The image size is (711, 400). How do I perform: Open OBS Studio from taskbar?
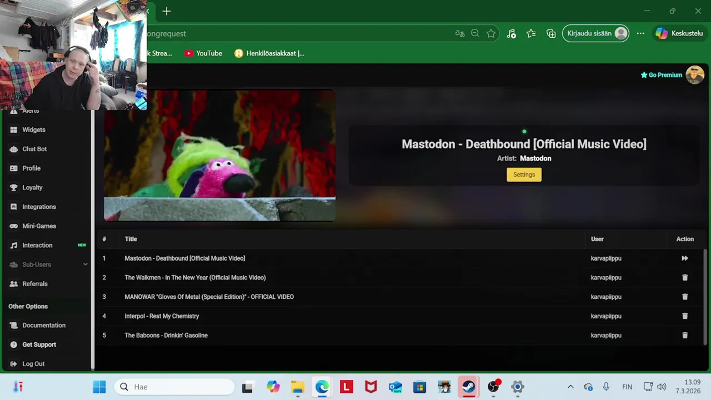pos(493,387)
